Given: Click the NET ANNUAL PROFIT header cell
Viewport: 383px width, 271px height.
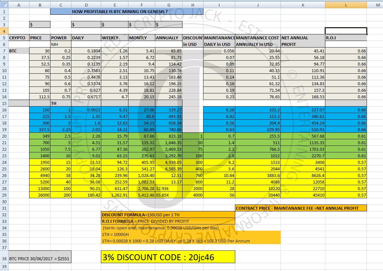Looking at the screenshot, I should coord(303,41).
